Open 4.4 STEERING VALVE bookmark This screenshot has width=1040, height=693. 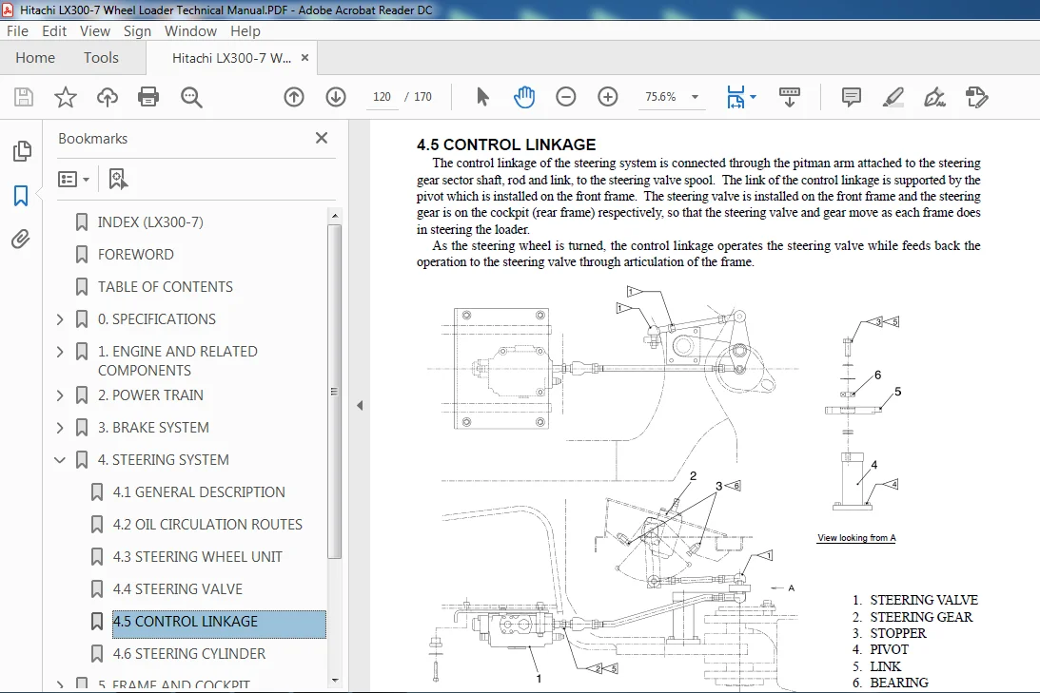[x=178, y=589]
